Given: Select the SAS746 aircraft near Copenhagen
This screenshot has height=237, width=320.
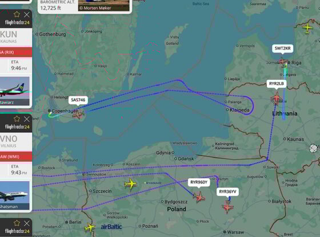Looking at the screenshot, I should click(79, 115).
